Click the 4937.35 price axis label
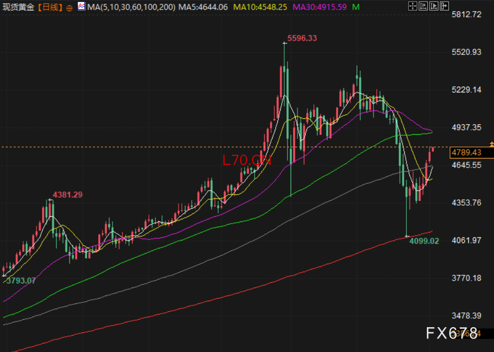Image resolution: width=494 pixels, height=352 pixels. [467, 127]
